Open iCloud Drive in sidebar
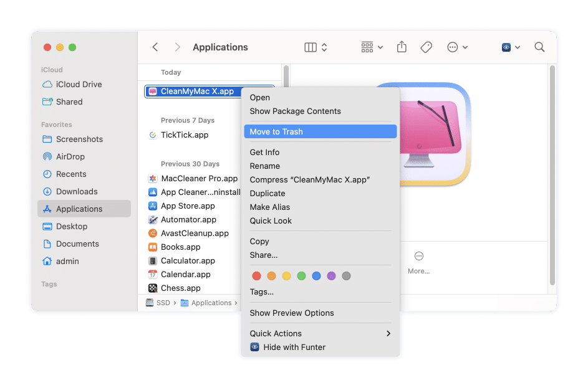Image resolution: width=588 pixels, height=388 pixels. [85, 84]
